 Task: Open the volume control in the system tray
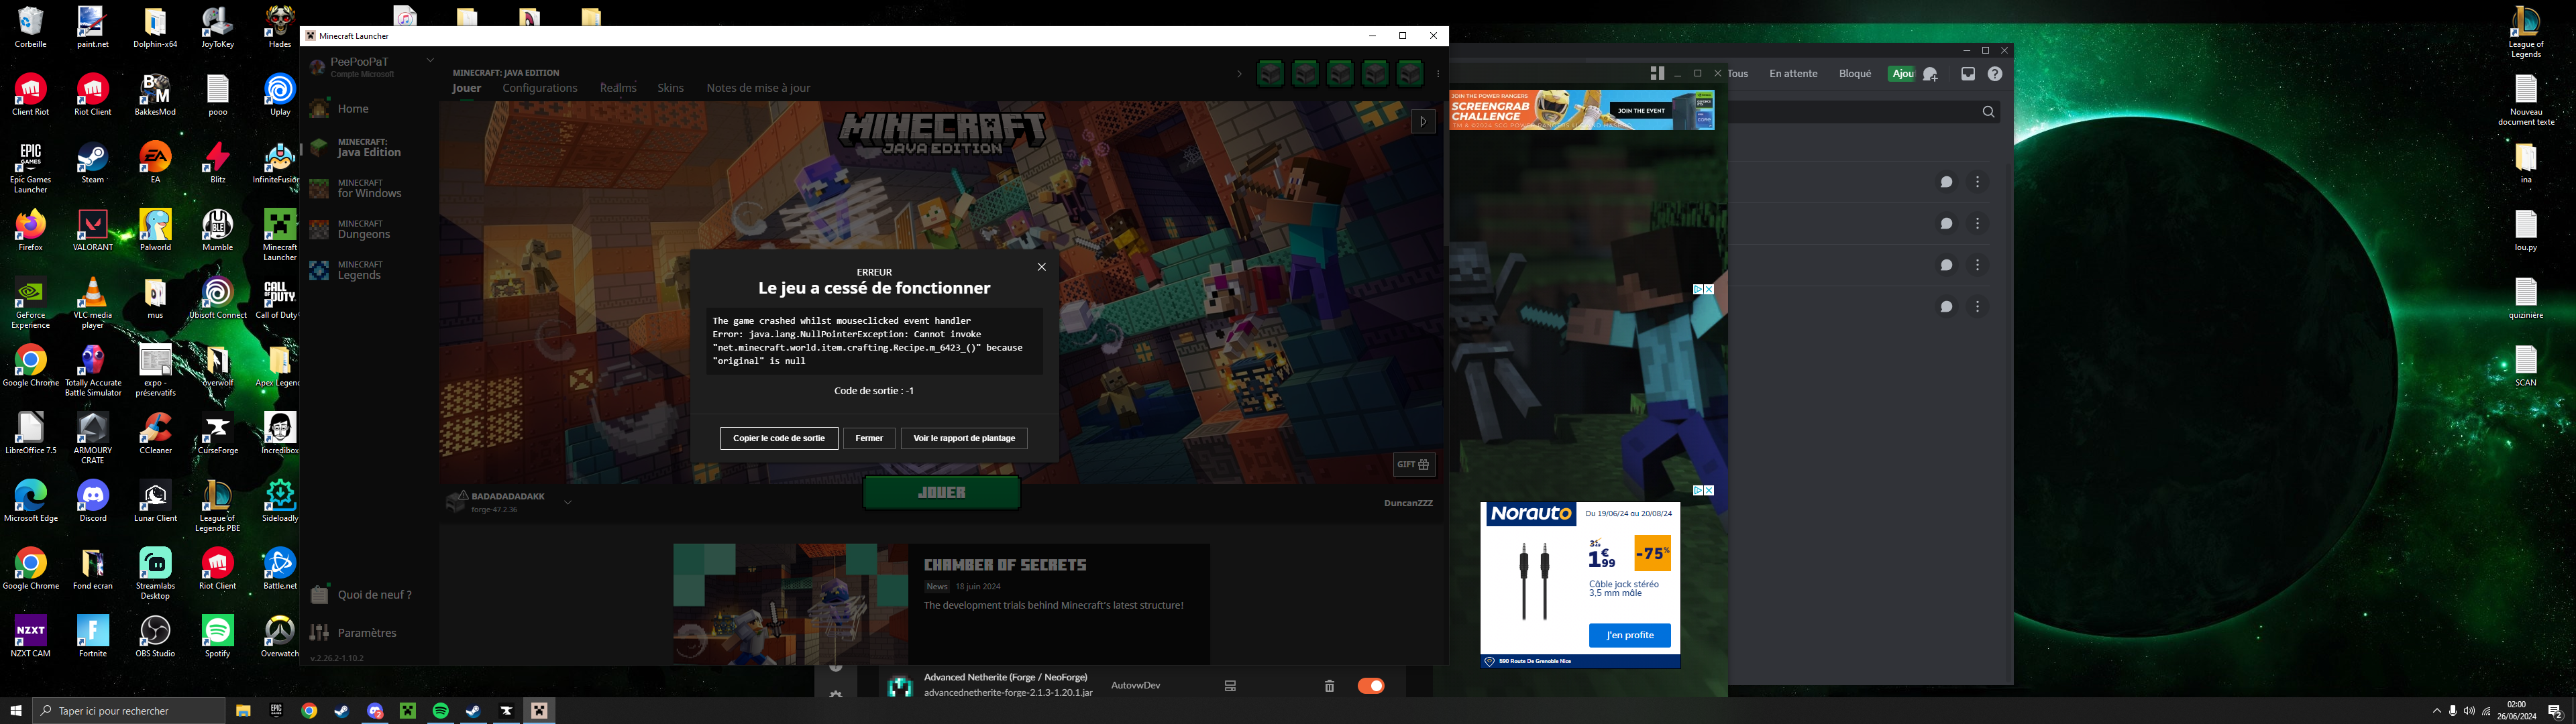click(2469, 711)
